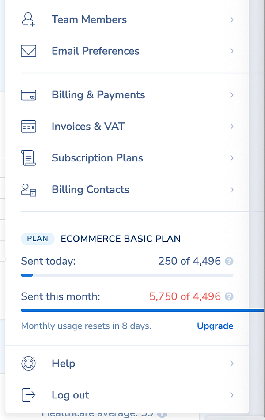Click the Help lifebuoy icon
265x420 pixels.
pos(28,363)
